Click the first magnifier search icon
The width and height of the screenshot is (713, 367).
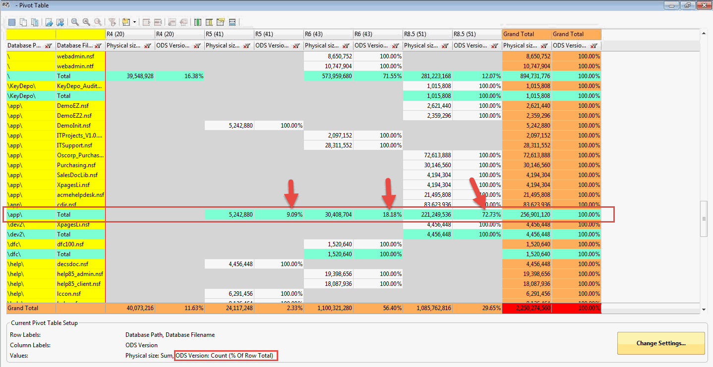click(75, 22)
